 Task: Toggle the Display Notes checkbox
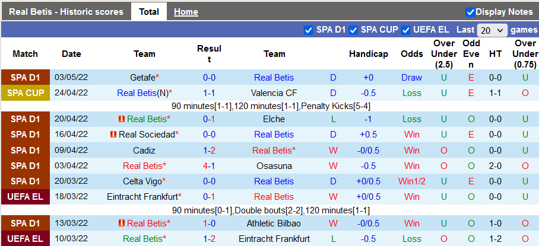[470, 12]
